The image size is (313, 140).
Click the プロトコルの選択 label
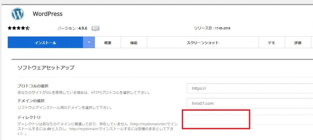pos(33,86)
